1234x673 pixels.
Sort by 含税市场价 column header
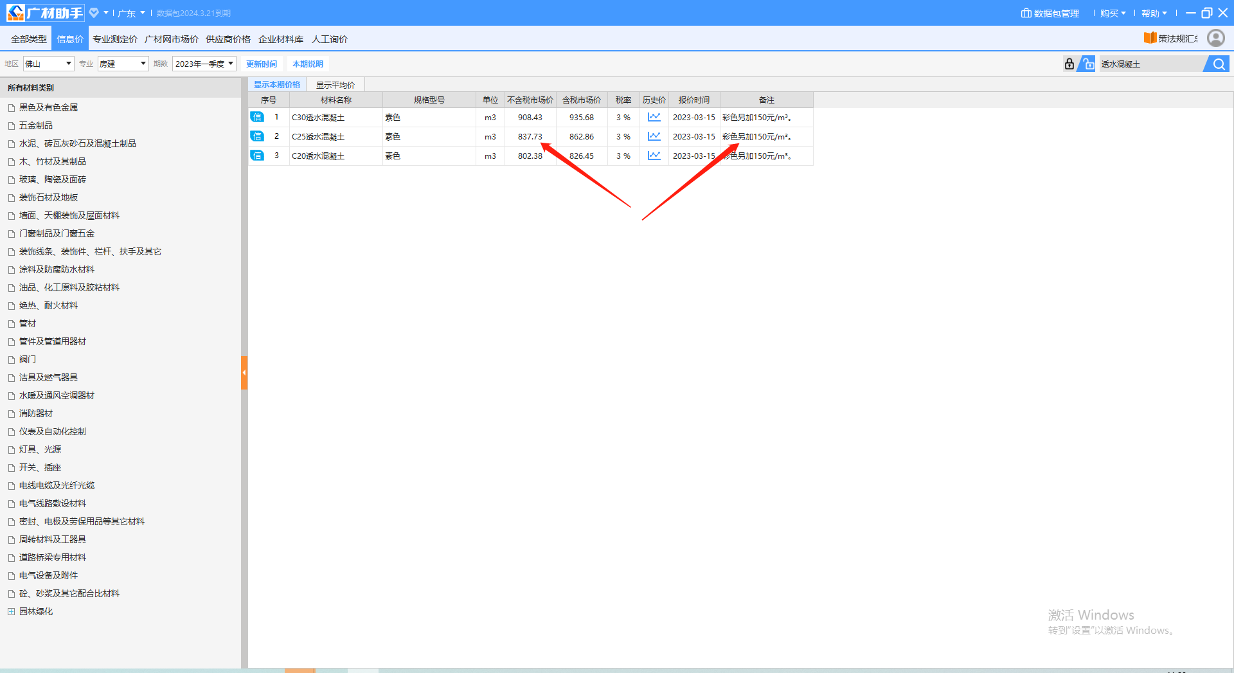[582, 100]
